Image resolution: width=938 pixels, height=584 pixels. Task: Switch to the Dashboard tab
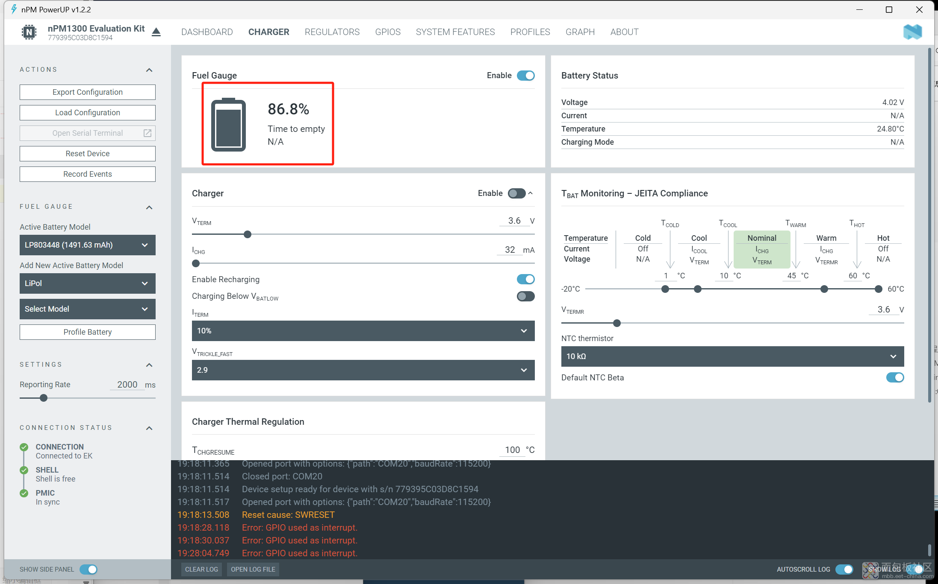[x=207, y=32]
